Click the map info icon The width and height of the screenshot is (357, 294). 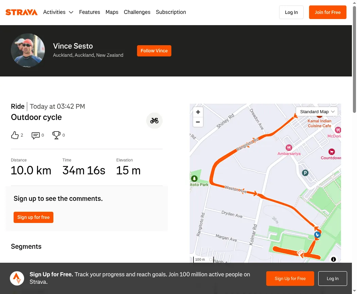[x=334, y=259]
